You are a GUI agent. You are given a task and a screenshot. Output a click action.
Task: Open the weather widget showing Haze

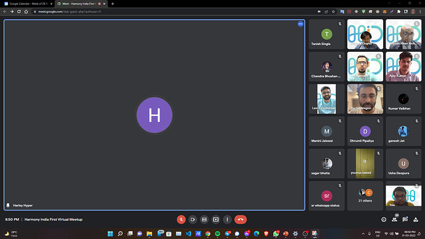point(11,234)
